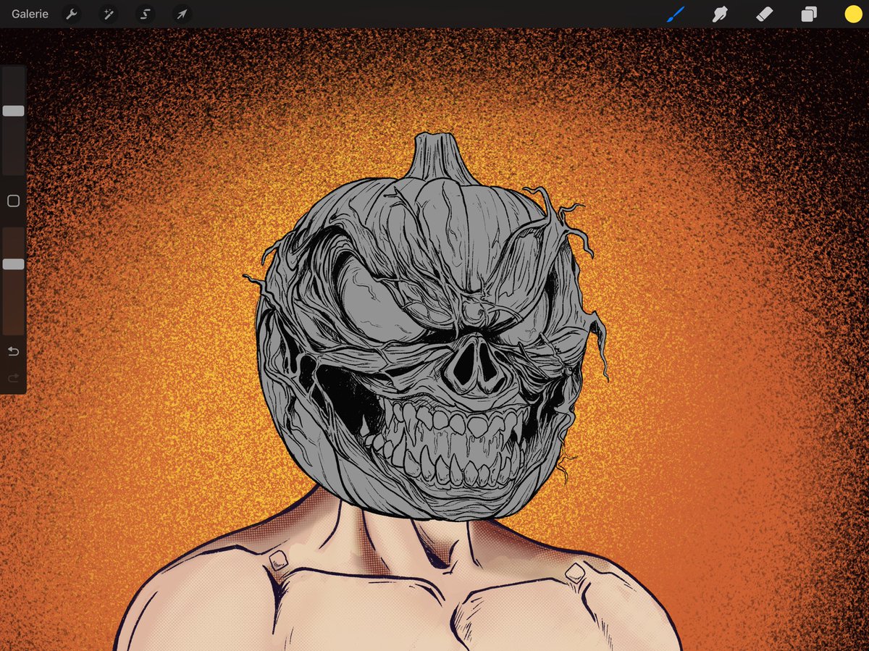Open the Layers panel
The image size is (869, 651).
809,14
